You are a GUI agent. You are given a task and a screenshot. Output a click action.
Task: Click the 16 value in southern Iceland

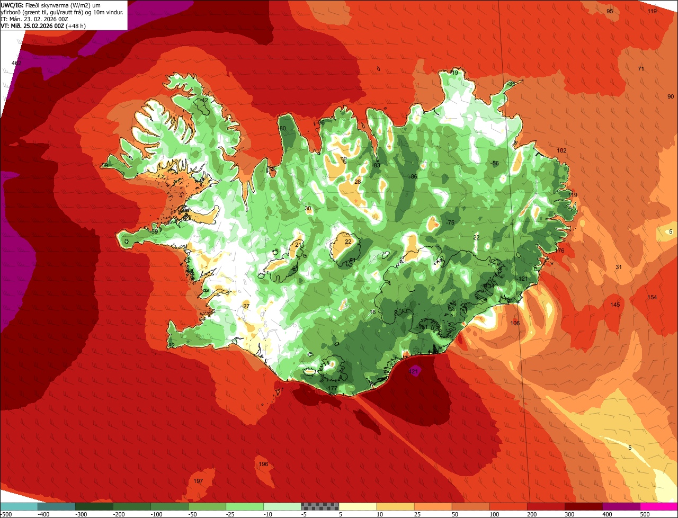point(372,312)
